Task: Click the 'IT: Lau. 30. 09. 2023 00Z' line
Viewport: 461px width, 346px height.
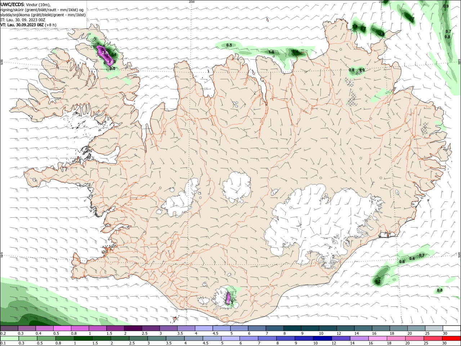Action: pos(22,20)
